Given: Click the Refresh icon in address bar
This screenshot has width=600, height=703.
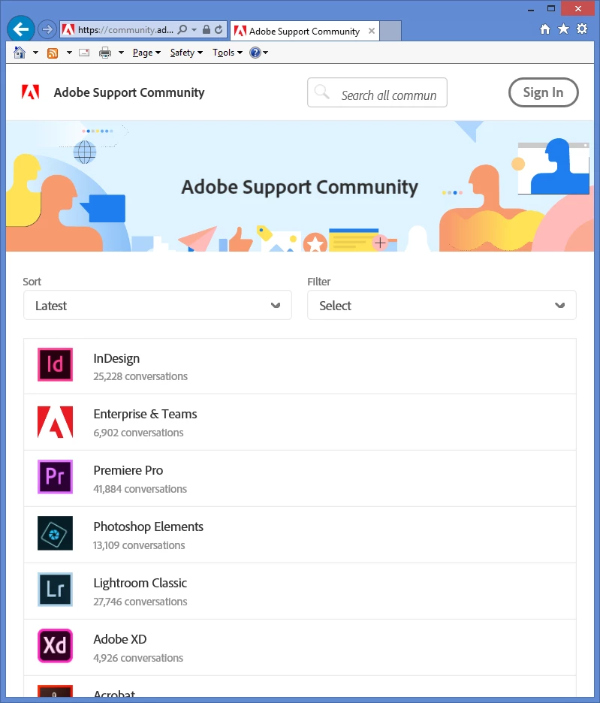Looking at the screenshot, I should (x=219, y=30).
